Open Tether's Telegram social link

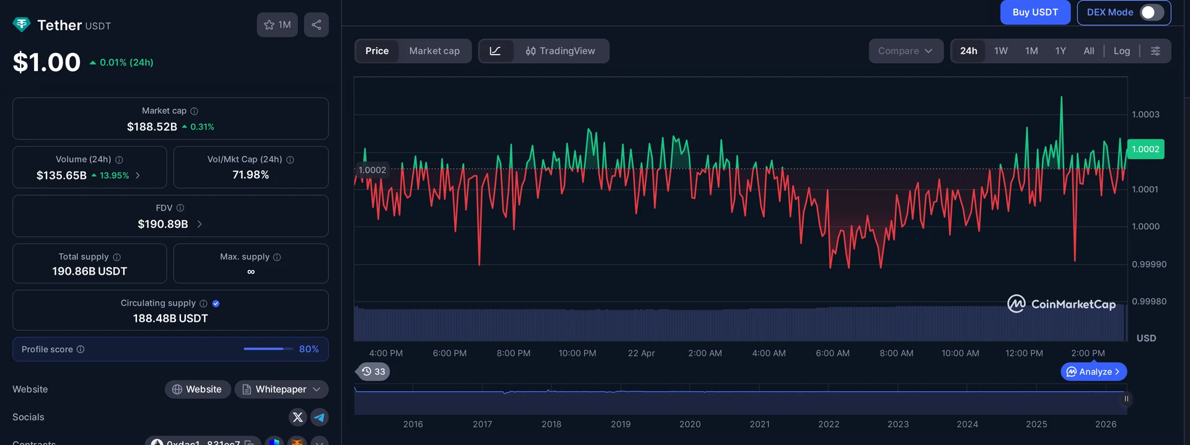(319, 417)
